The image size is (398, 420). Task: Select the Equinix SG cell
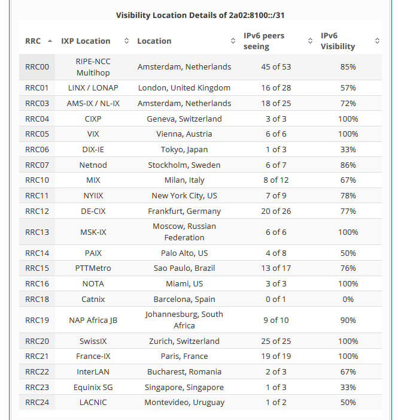point(93,388)
